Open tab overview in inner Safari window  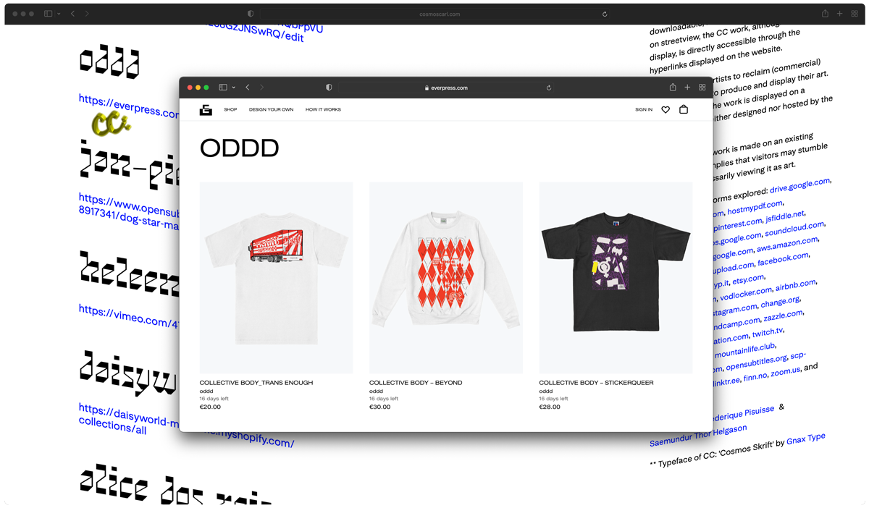coord(702,88)
